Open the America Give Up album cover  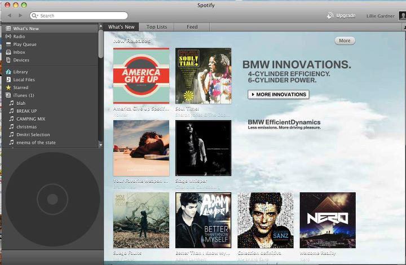pos(142,76)
